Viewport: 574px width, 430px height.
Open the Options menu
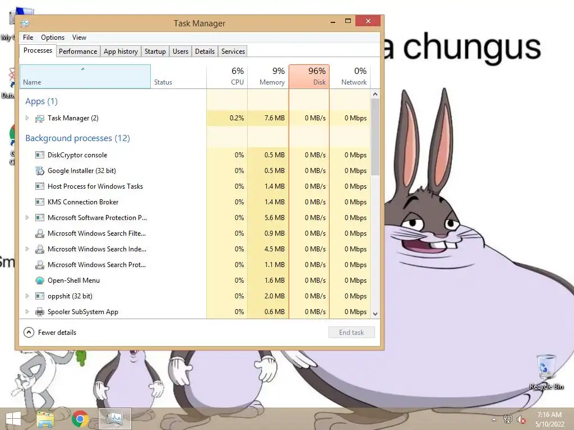(x=53, y=38)
